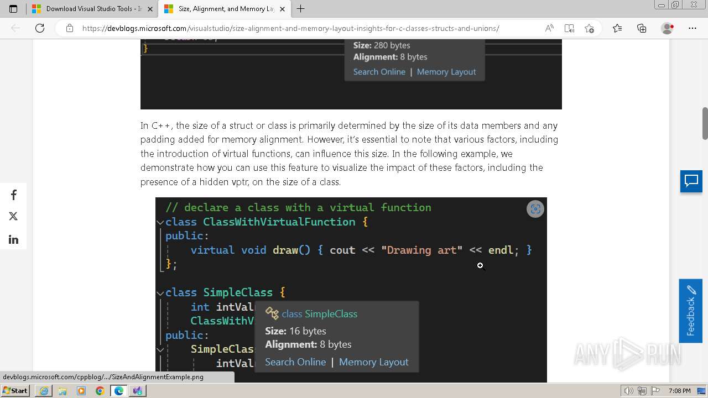Launch Internet Explorer from taskbar

click(x=44, y=391)
